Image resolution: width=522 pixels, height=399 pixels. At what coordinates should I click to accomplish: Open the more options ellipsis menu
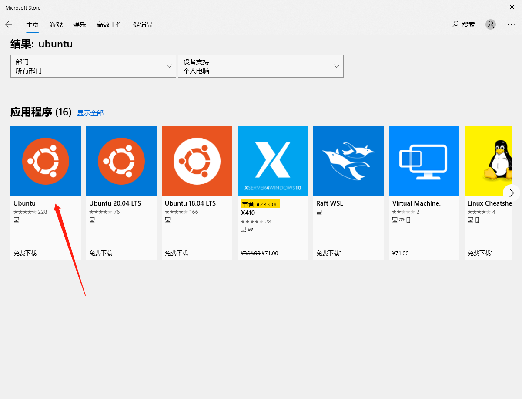pyautogui.click(x=512, y=24)
